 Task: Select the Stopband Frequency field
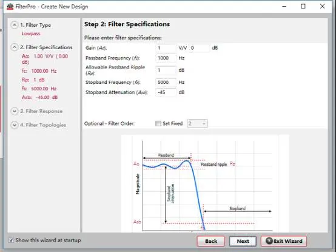click(x=166, y=82)
